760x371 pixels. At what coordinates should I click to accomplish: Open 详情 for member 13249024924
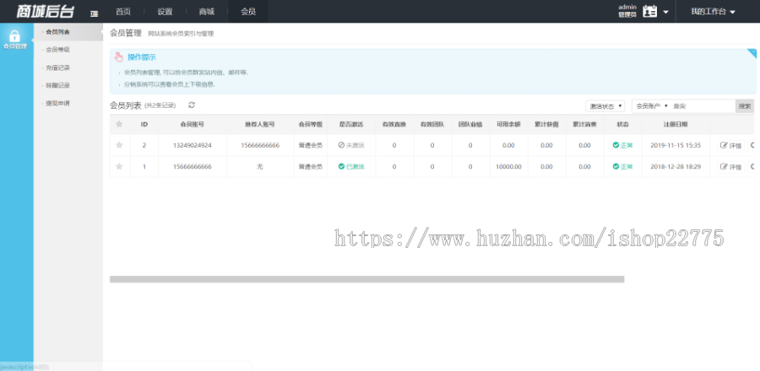(x=731, y=145)
